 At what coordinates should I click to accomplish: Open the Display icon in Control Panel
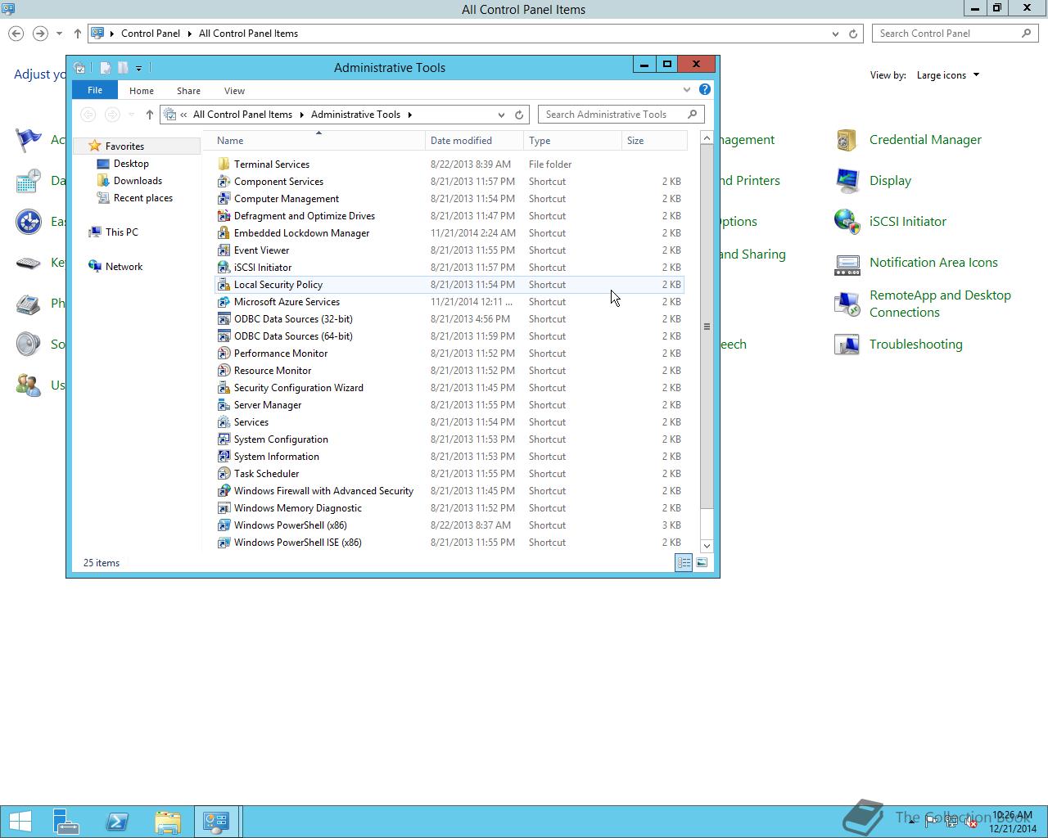tap(847, 181)
